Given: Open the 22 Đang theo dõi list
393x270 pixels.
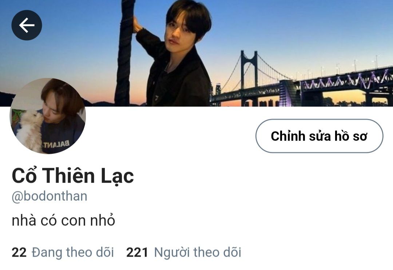Looking at the screenshot, I should 63,252.
